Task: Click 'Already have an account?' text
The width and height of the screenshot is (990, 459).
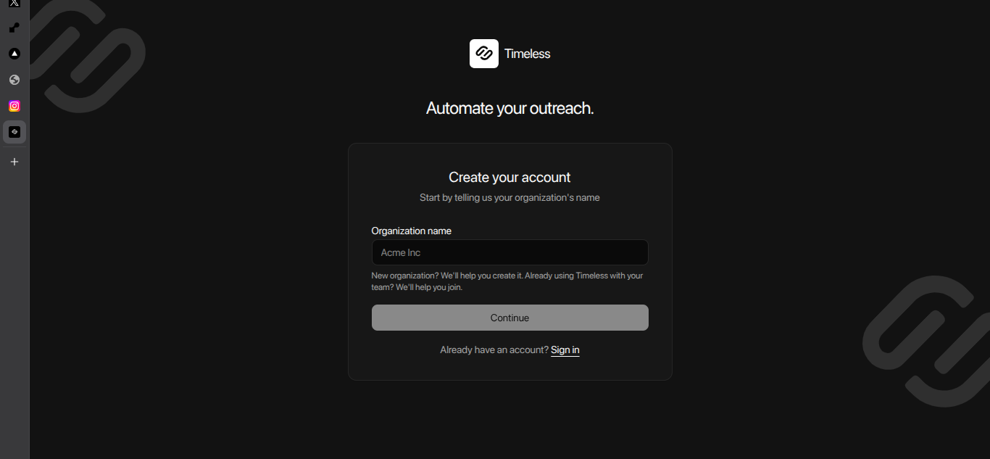Action: 494,350
